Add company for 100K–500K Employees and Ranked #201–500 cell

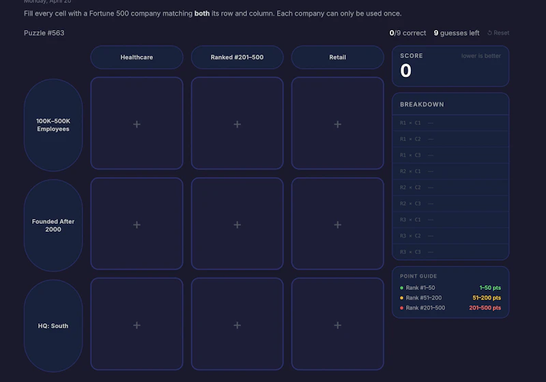click(x=237, y=123)
